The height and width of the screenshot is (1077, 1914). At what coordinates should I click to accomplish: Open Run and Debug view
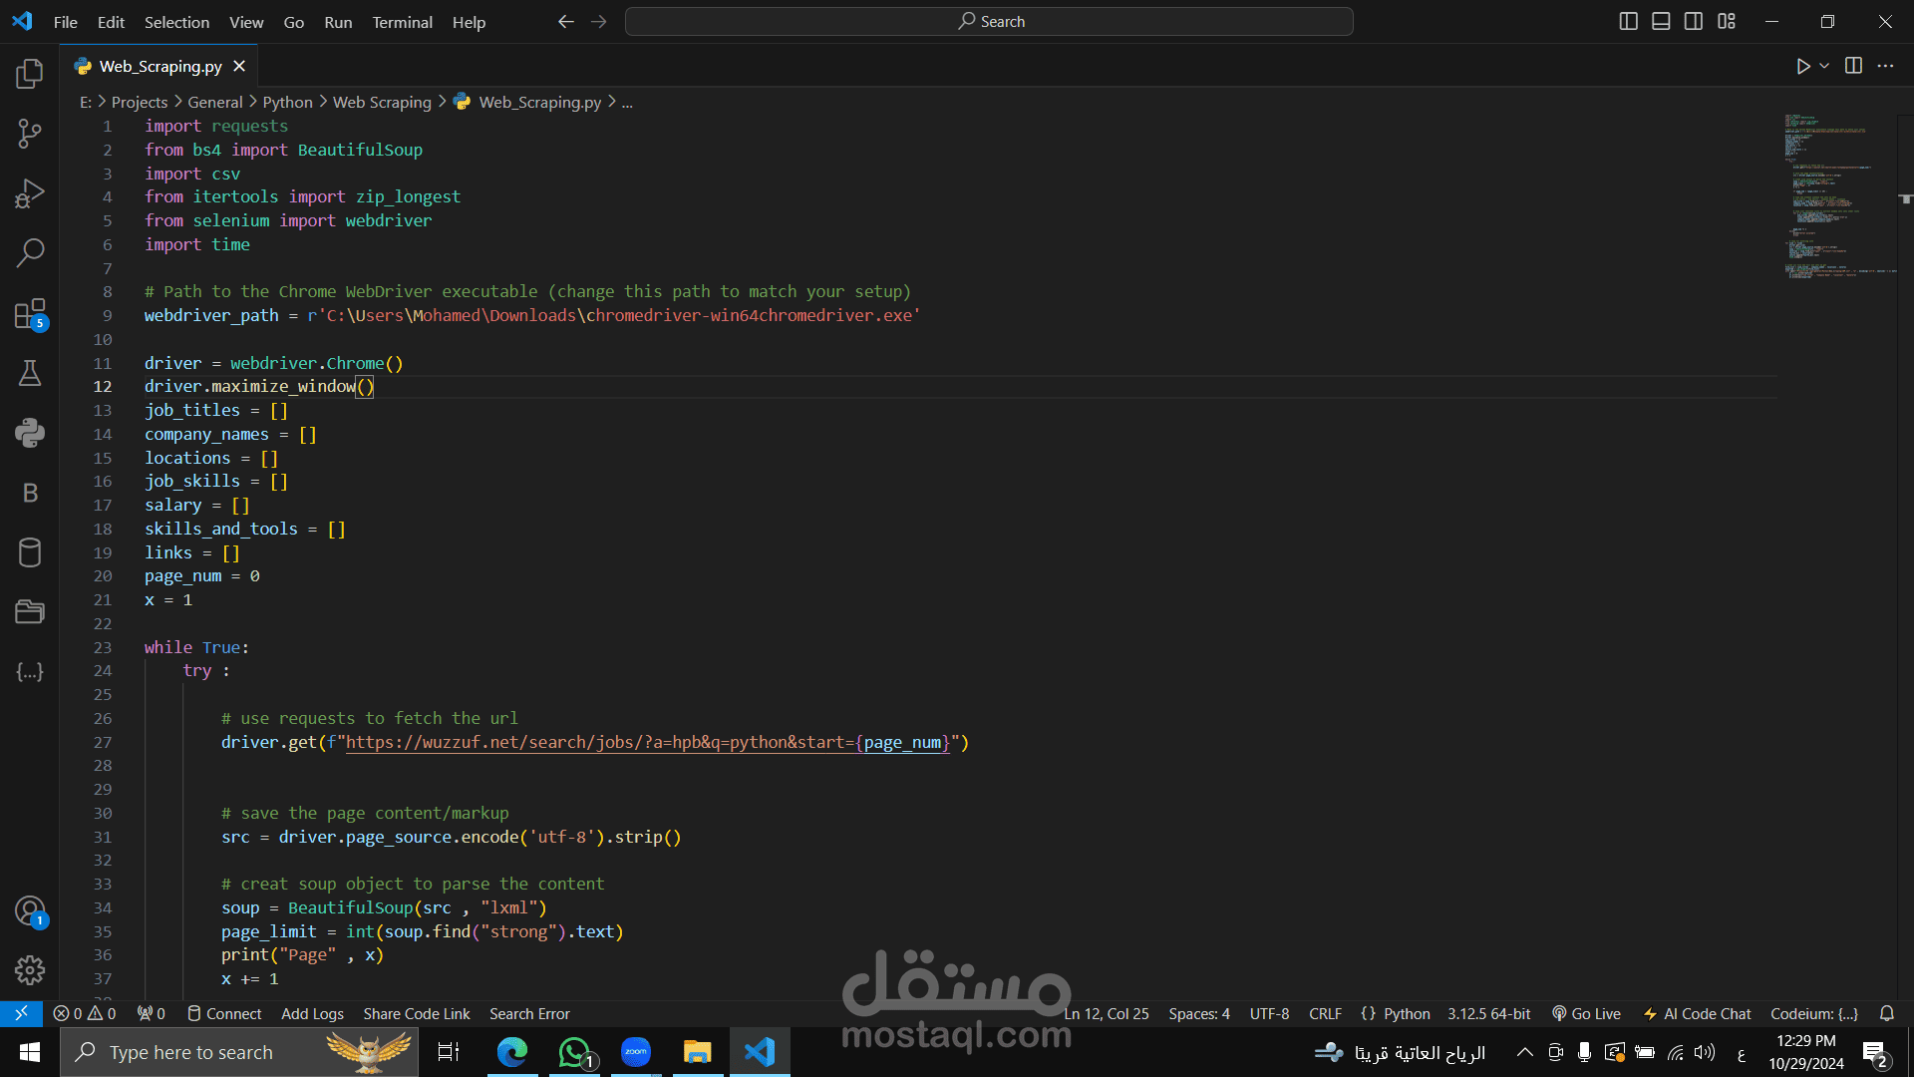[30, 193]
